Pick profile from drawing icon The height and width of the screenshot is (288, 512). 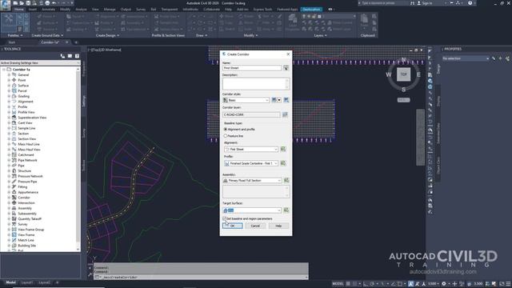[x=283, y=163]
